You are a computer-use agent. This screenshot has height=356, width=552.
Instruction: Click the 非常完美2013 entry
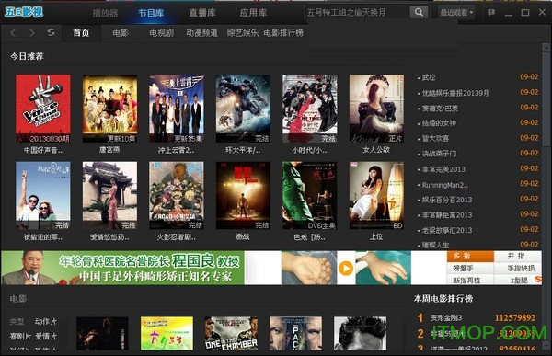[443, 169]
